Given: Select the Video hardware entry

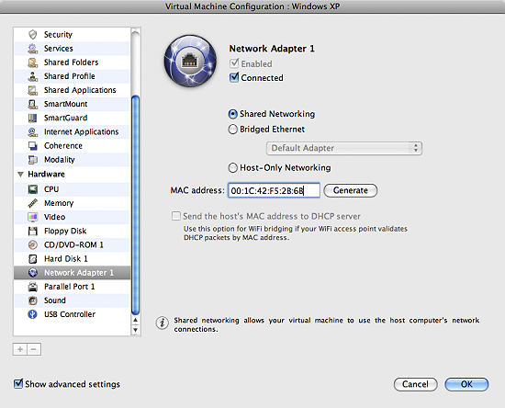Looking at the screenshot, I should [73, 217].
